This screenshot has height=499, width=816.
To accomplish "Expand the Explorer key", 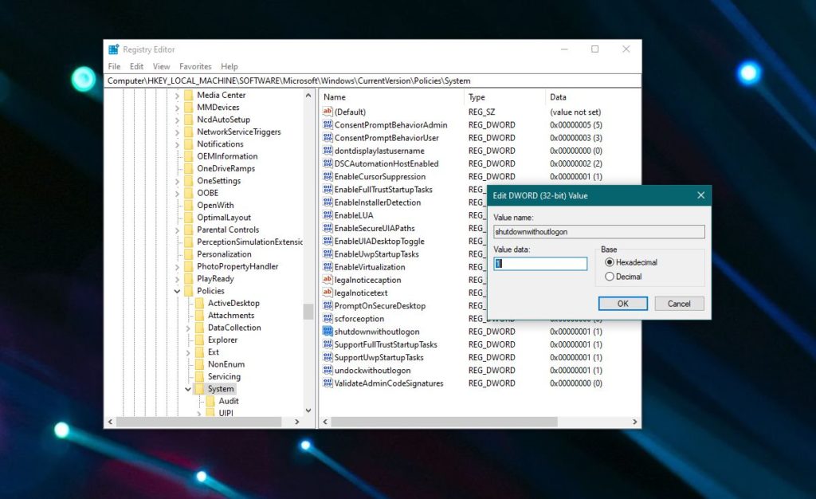I will tap(190, 339).
